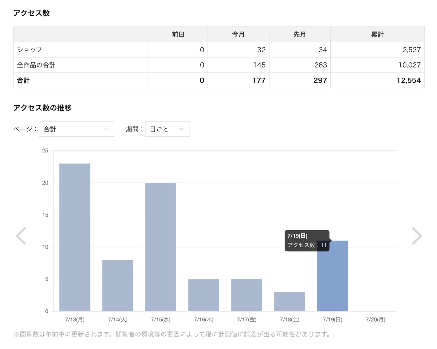Open the 期間 dropdown showing 日ごと
The height and width of the screenshot is (349, 437).
coord(168,129)
